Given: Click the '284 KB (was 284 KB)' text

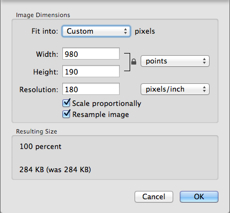Looking at the screenshot, I should pos(55,169).
